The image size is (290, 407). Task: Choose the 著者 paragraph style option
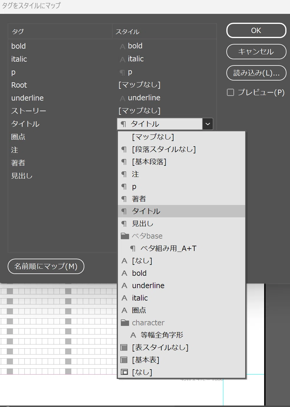tap(182, 199)
